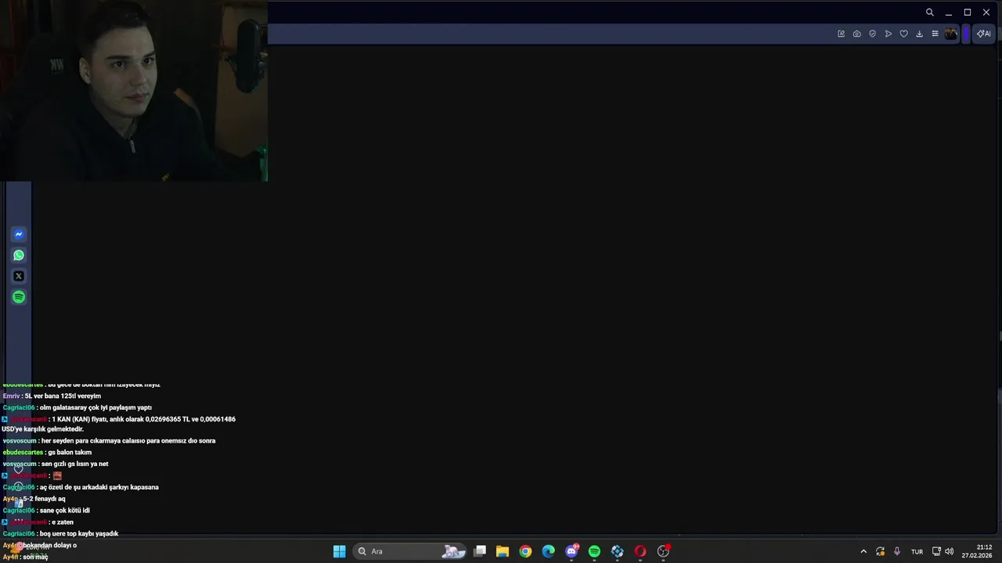Click the heart bookmark icon

click(904, 34)
